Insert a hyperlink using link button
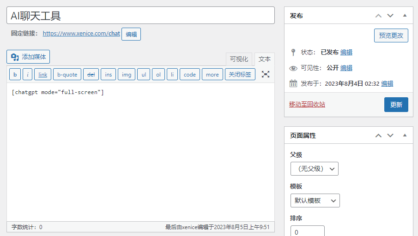 pos(42,75)
